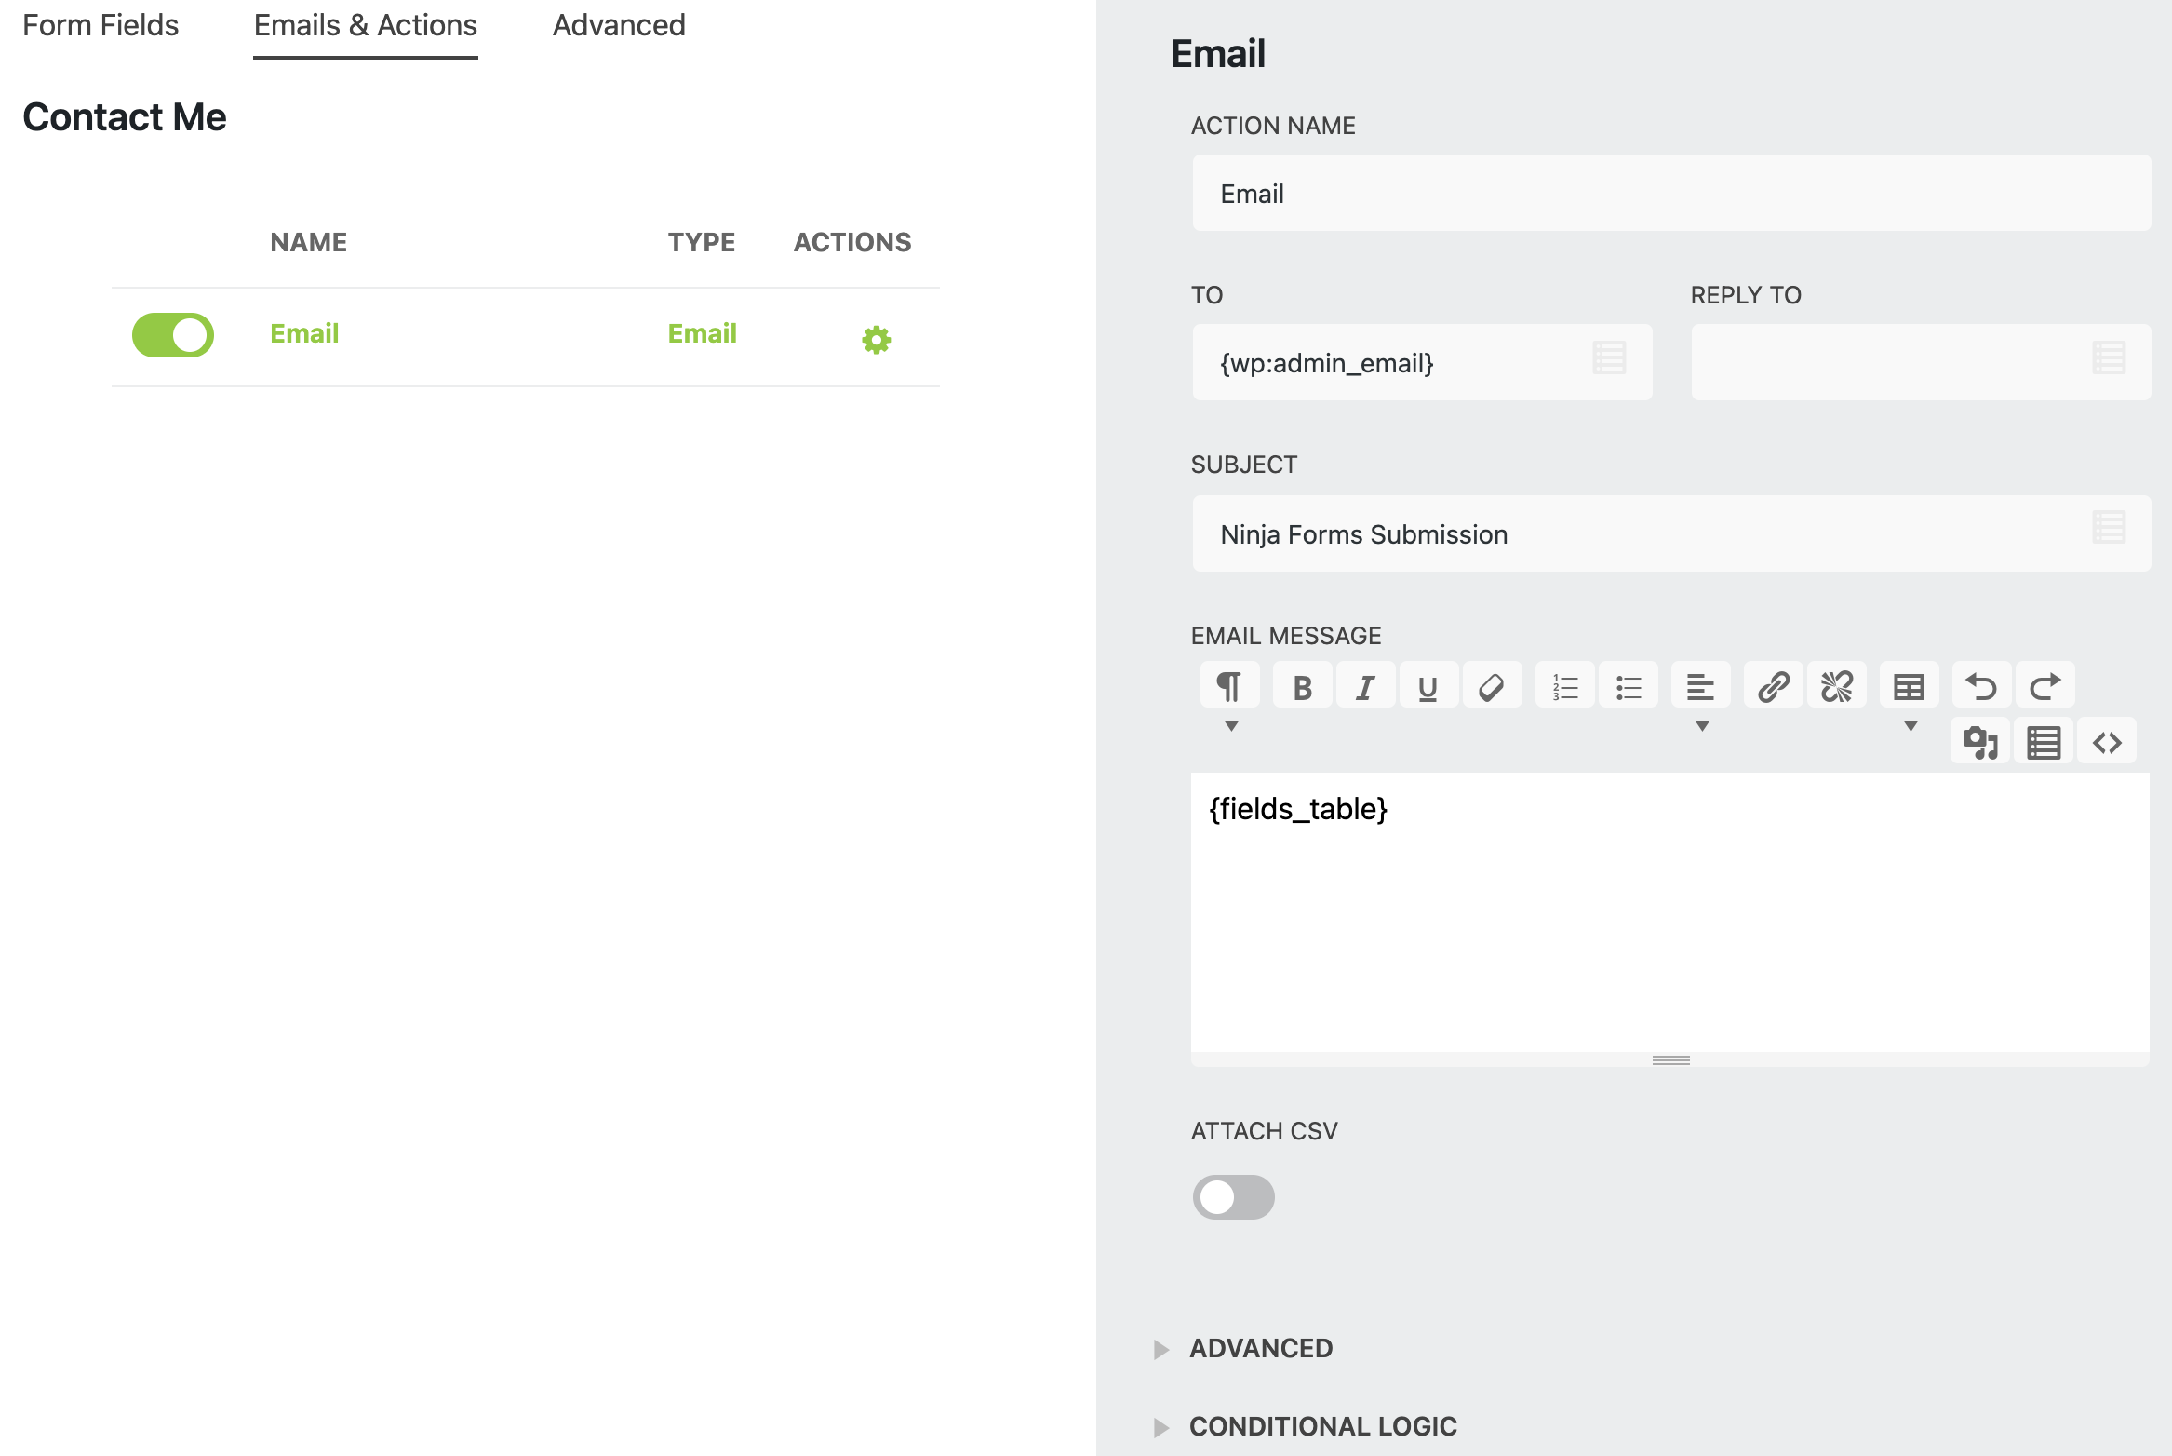
Task: Click the Add Media icon
Action: click(x=1980, y=743)
